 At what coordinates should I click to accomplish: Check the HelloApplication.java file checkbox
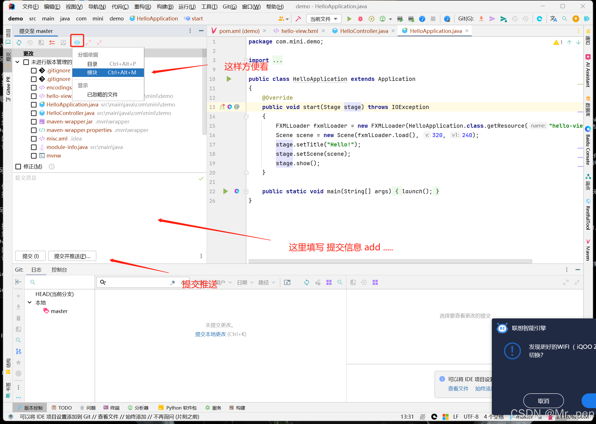point(34,105)
